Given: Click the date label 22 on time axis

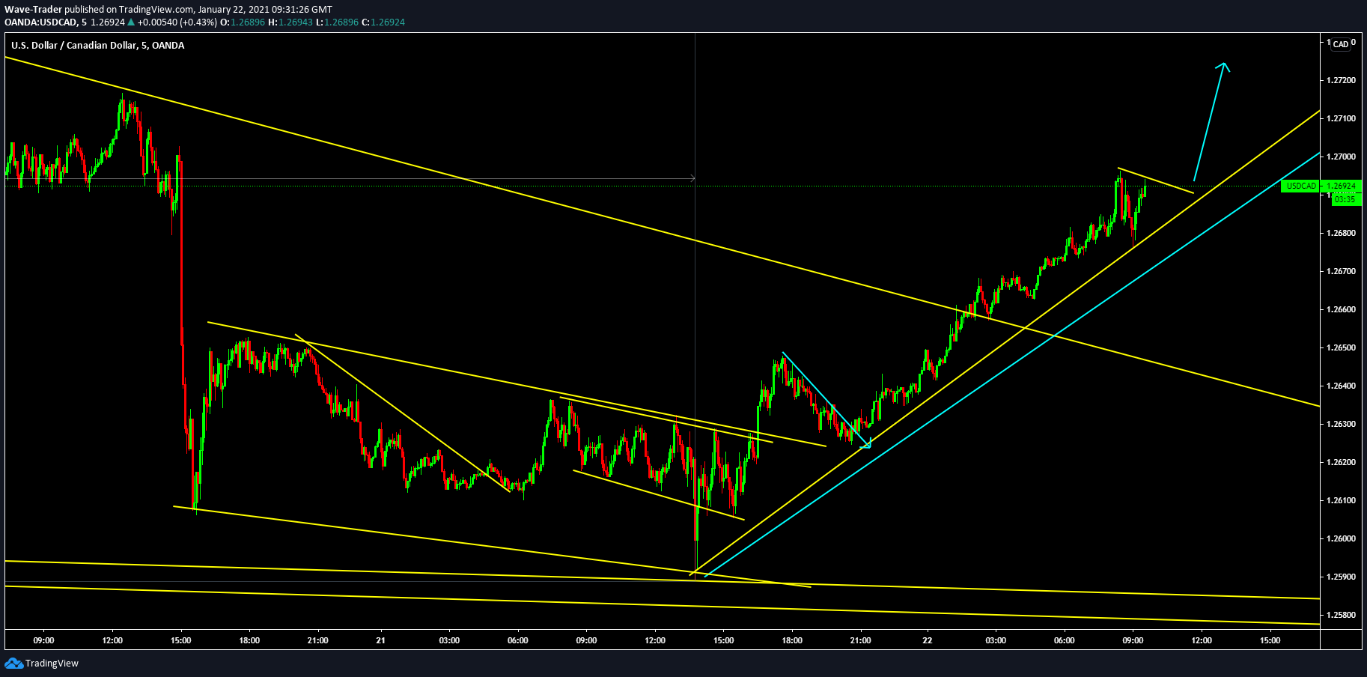Looking at the screenshot, I should click(x=928, y=640).
